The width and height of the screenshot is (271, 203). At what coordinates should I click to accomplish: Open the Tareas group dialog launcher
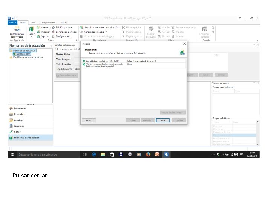click(76, 40)
